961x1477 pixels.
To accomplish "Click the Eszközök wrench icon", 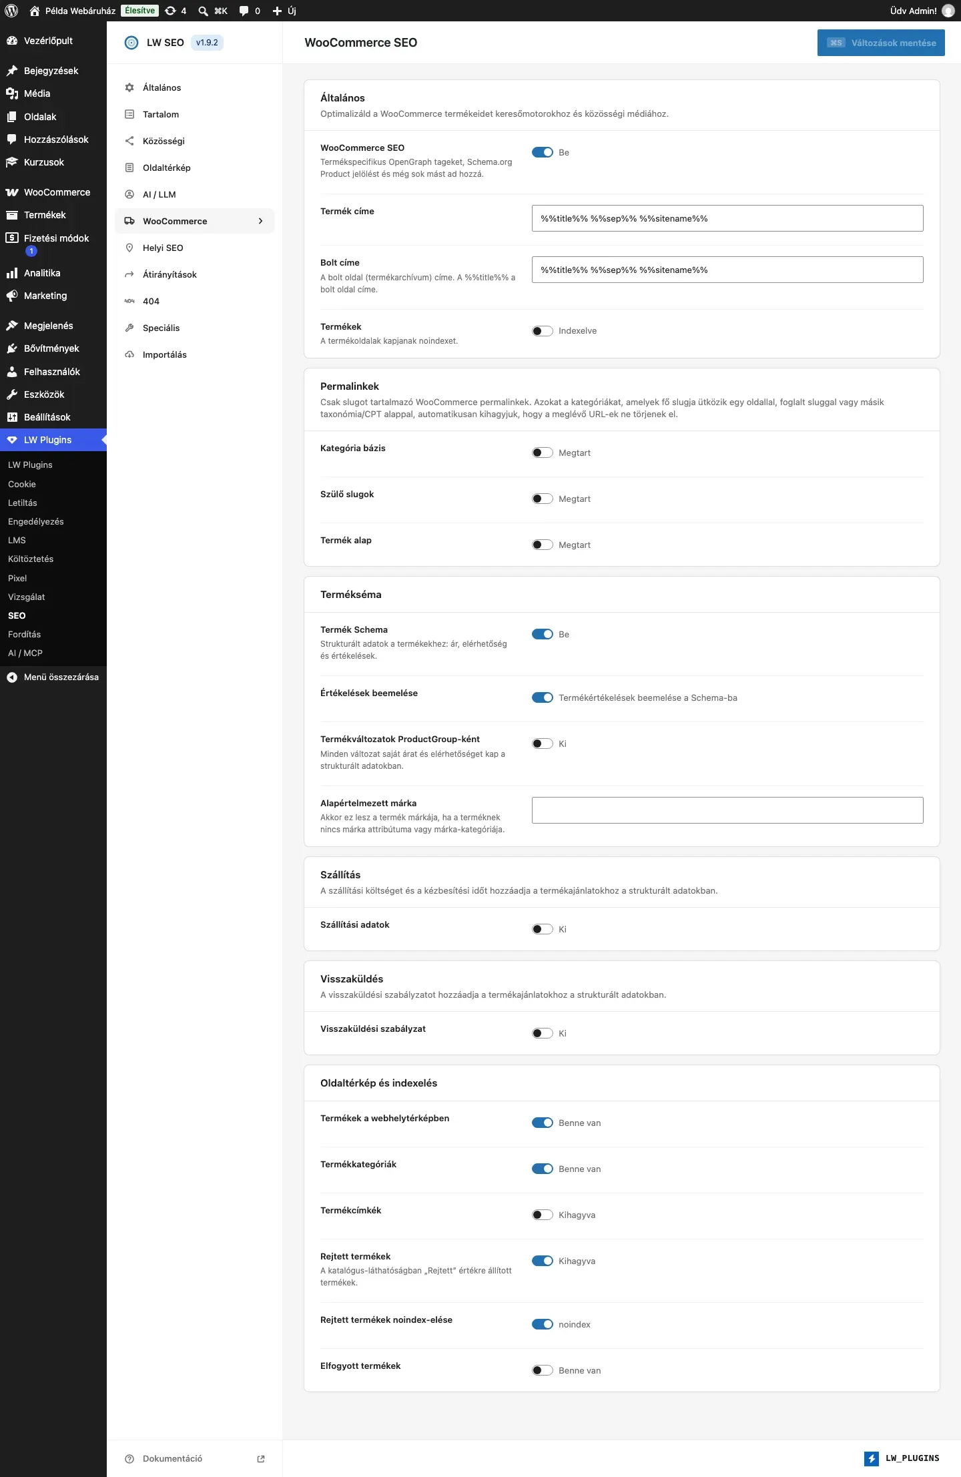I will (12, 394).
